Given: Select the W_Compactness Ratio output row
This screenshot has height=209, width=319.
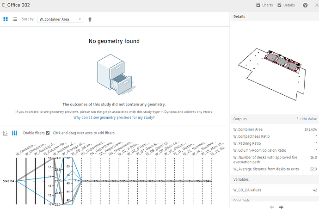Looking at the screenshot, I should tap(275, 136).
